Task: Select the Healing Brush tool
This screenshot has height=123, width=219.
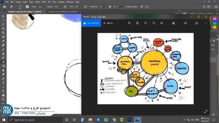Action: pyautogui.click(x=3, y=45)
